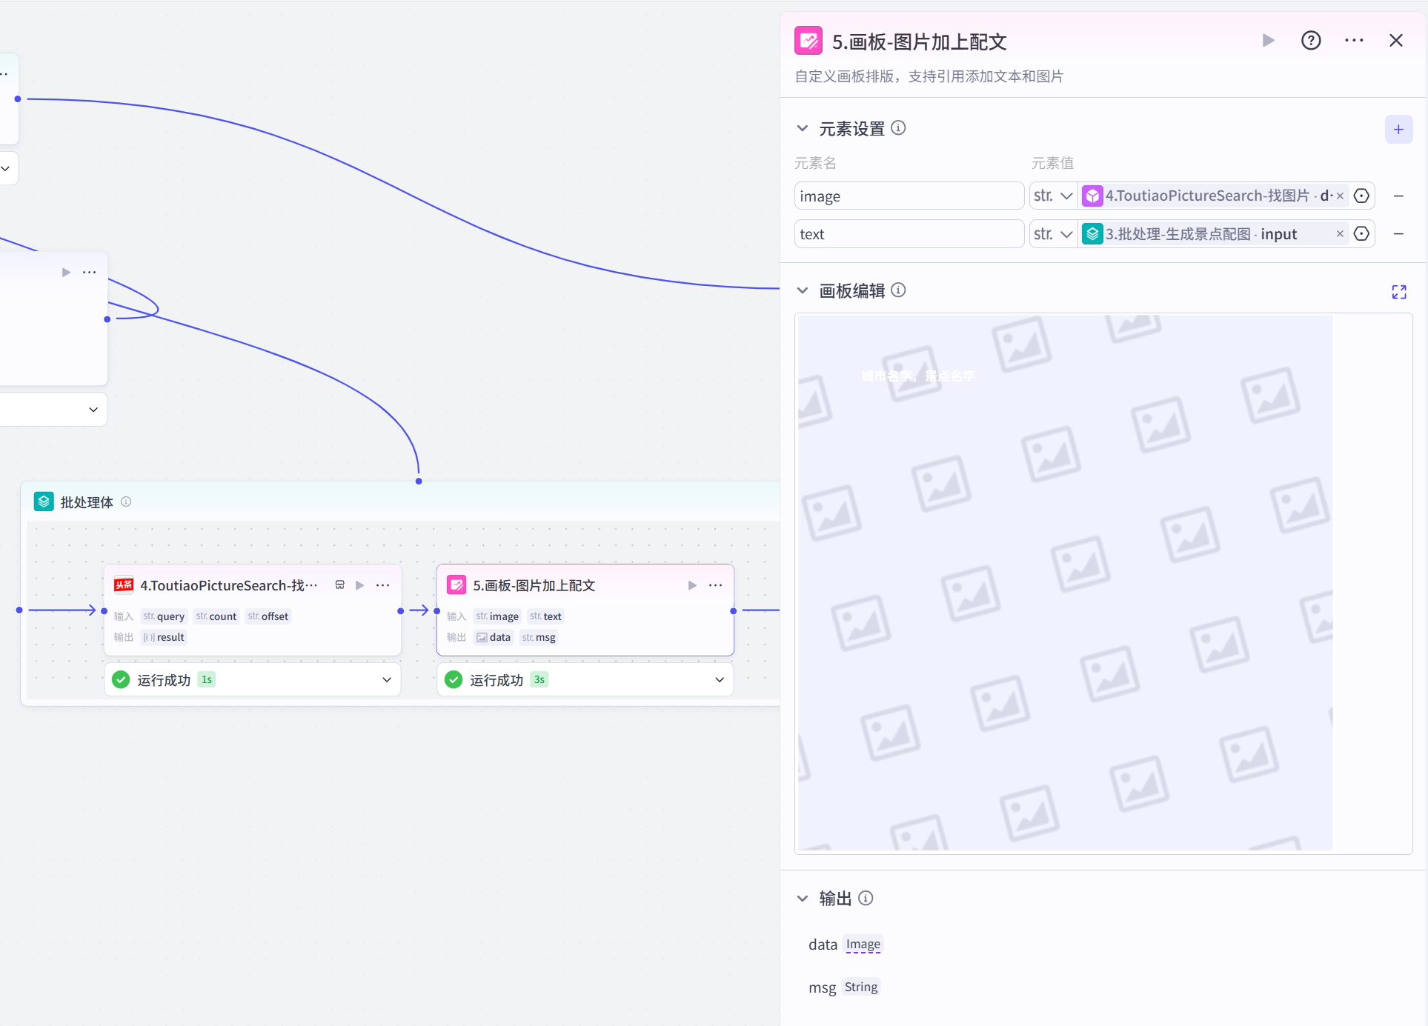The height and width of the screenshot is (1026, 1428).
Task: Expand the ToutiaoPictureSearch run result
Action: point(386,680)
